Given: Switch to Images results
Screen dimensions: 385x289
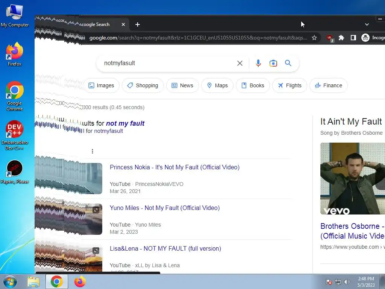Looking at the screenshot, I should [102, 85].
